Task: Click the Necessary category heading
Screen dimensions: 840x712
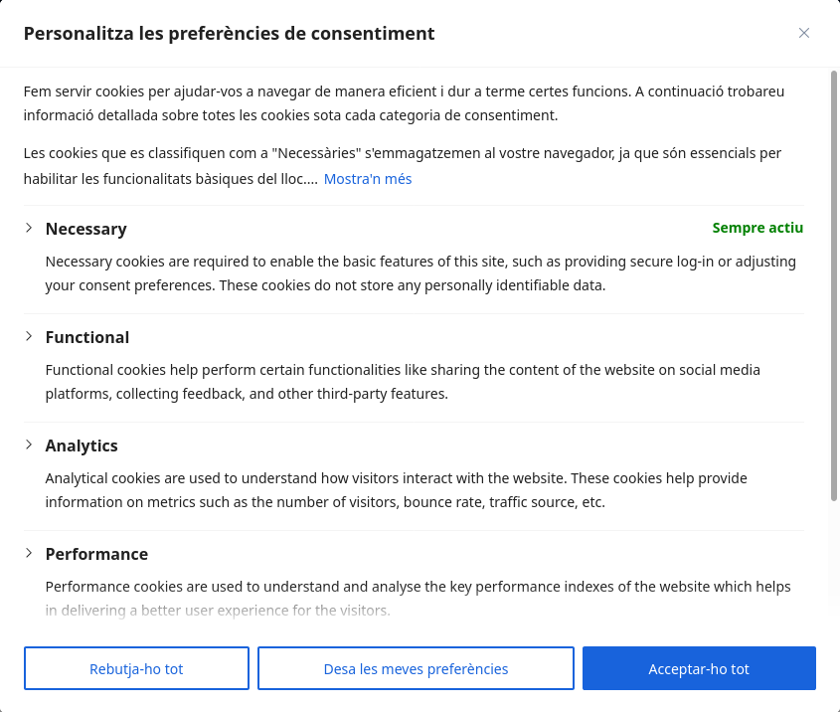Action: [x=86, y=229]
